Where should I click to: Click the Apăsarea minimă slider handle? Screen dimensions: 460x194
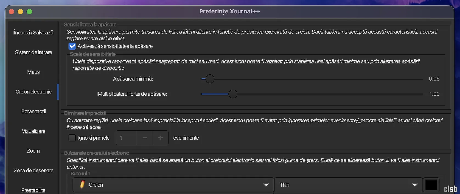coord(210,79)
